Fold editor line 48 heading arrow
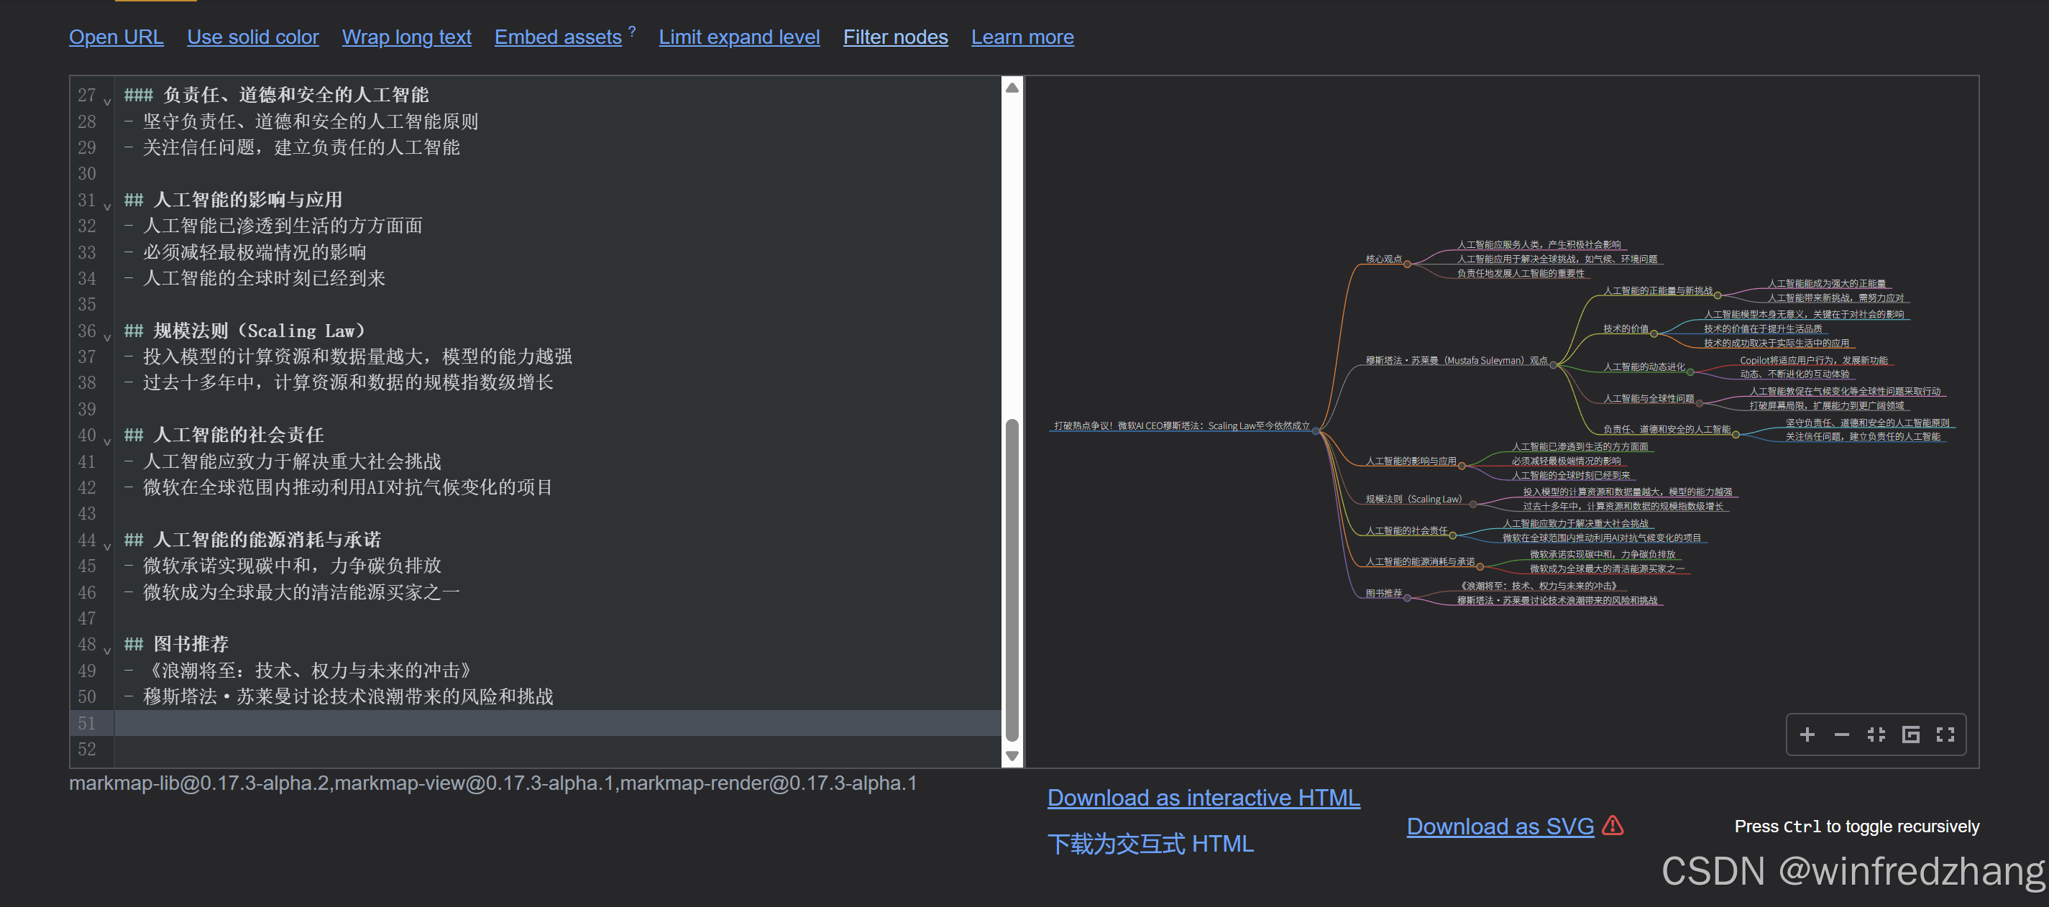Image resolution: width=2049 pixels, height=907 pixels. pos(107,651)
